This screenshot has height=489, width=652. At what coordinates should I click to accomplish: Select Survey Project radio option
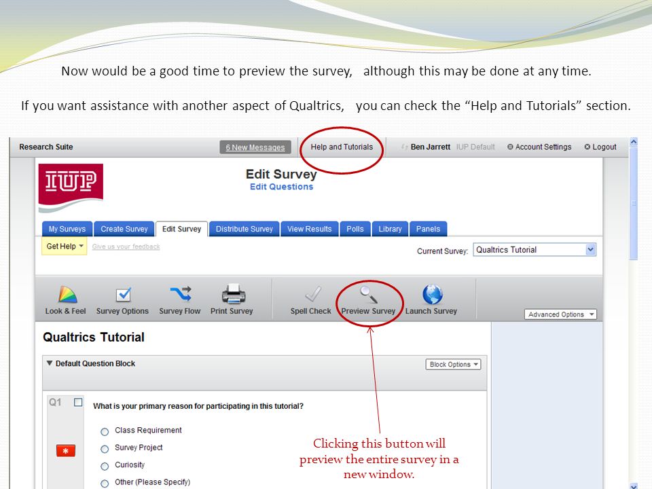[x=105, y=449]
